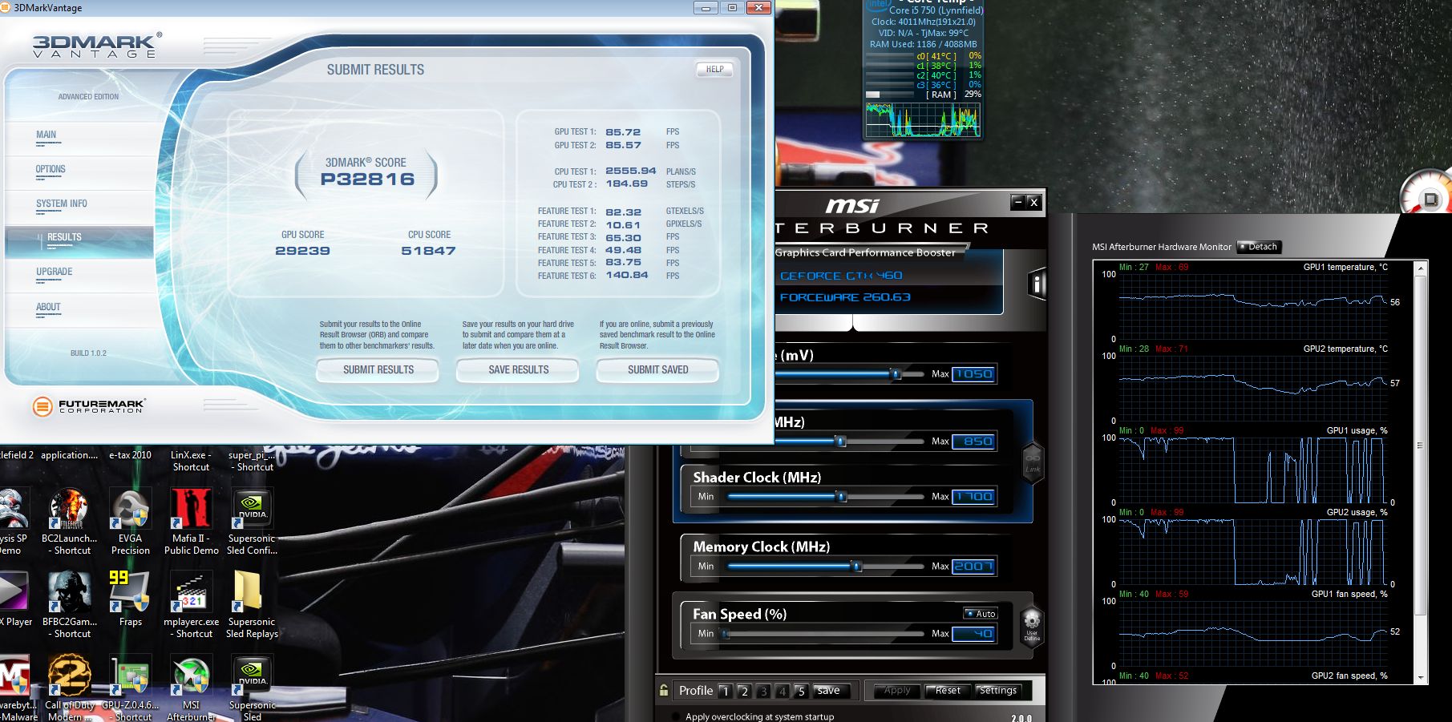Click the HELP button in 3DMark Vantage
The height and width of the screenshot is (722, 1452).
[x=714, y=70]
